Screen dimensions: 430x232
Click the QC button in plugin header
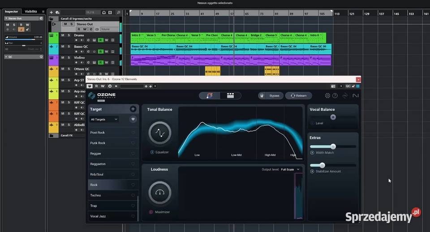tap(348, 86)
